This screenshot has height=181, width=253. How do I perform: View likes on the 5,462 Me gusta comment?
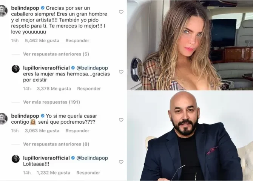coord(42,41)
